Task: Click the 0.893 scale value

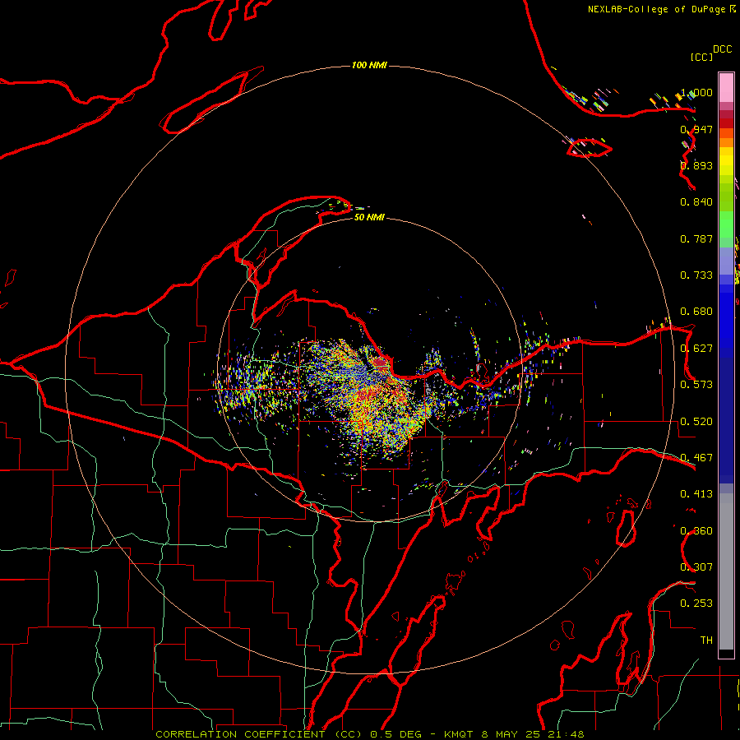Action: point(696,165)
